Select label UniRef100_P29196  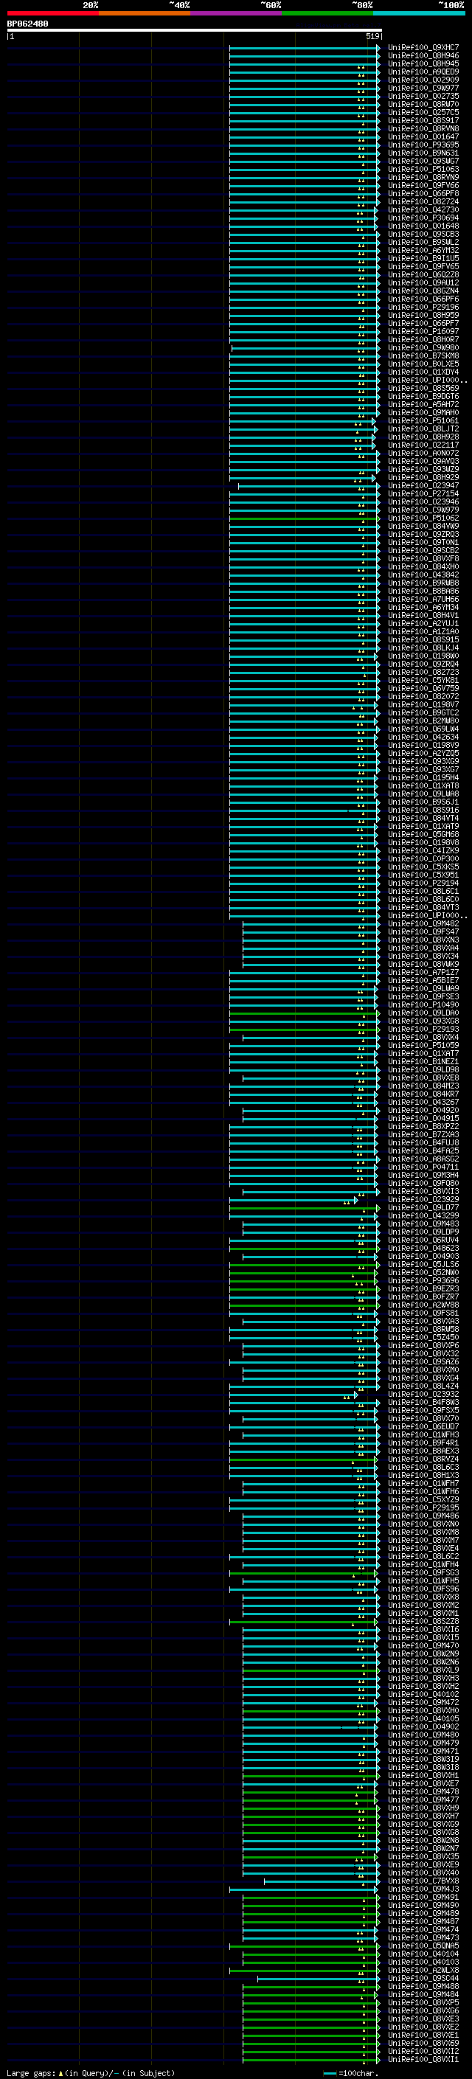[x=423, y=308]
